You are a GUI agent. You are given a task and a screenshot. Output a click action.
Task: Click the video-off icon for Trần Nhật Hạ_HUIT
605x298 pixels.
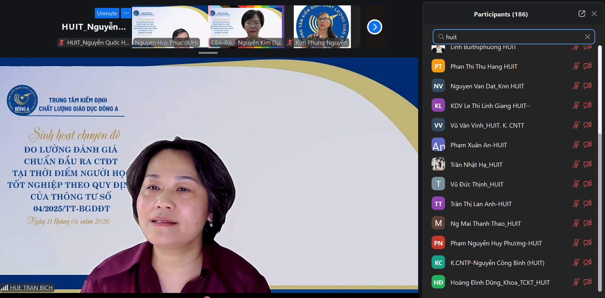[x=588, y=164]
